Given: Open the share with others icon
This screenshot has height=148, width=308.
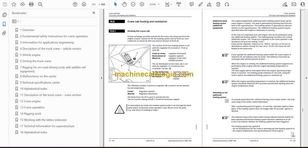Looking at the screenshot, I should click(x=303, y=4).
